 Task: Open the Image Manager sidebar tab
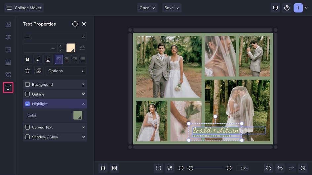[x=8, y=24]
